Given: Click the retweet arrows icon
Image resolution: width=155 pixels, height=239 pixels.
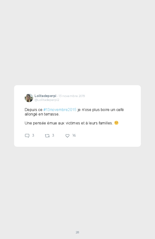Looking at the screenshot, I should click(47, 136).
